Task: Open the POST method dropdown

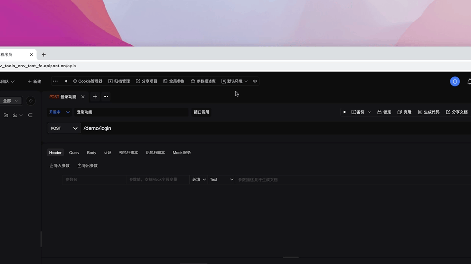Action: (x=64, y=128)
